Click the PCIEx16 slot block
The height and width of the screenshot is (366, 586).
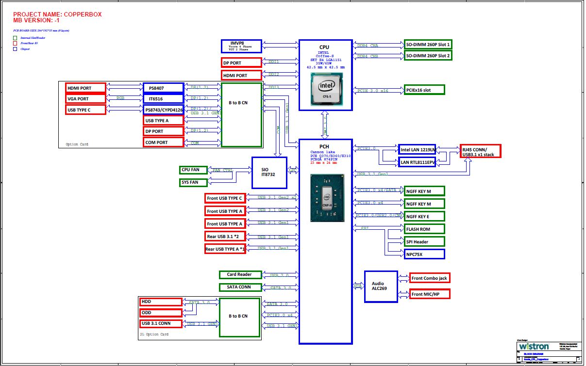(x=424, y=90)
